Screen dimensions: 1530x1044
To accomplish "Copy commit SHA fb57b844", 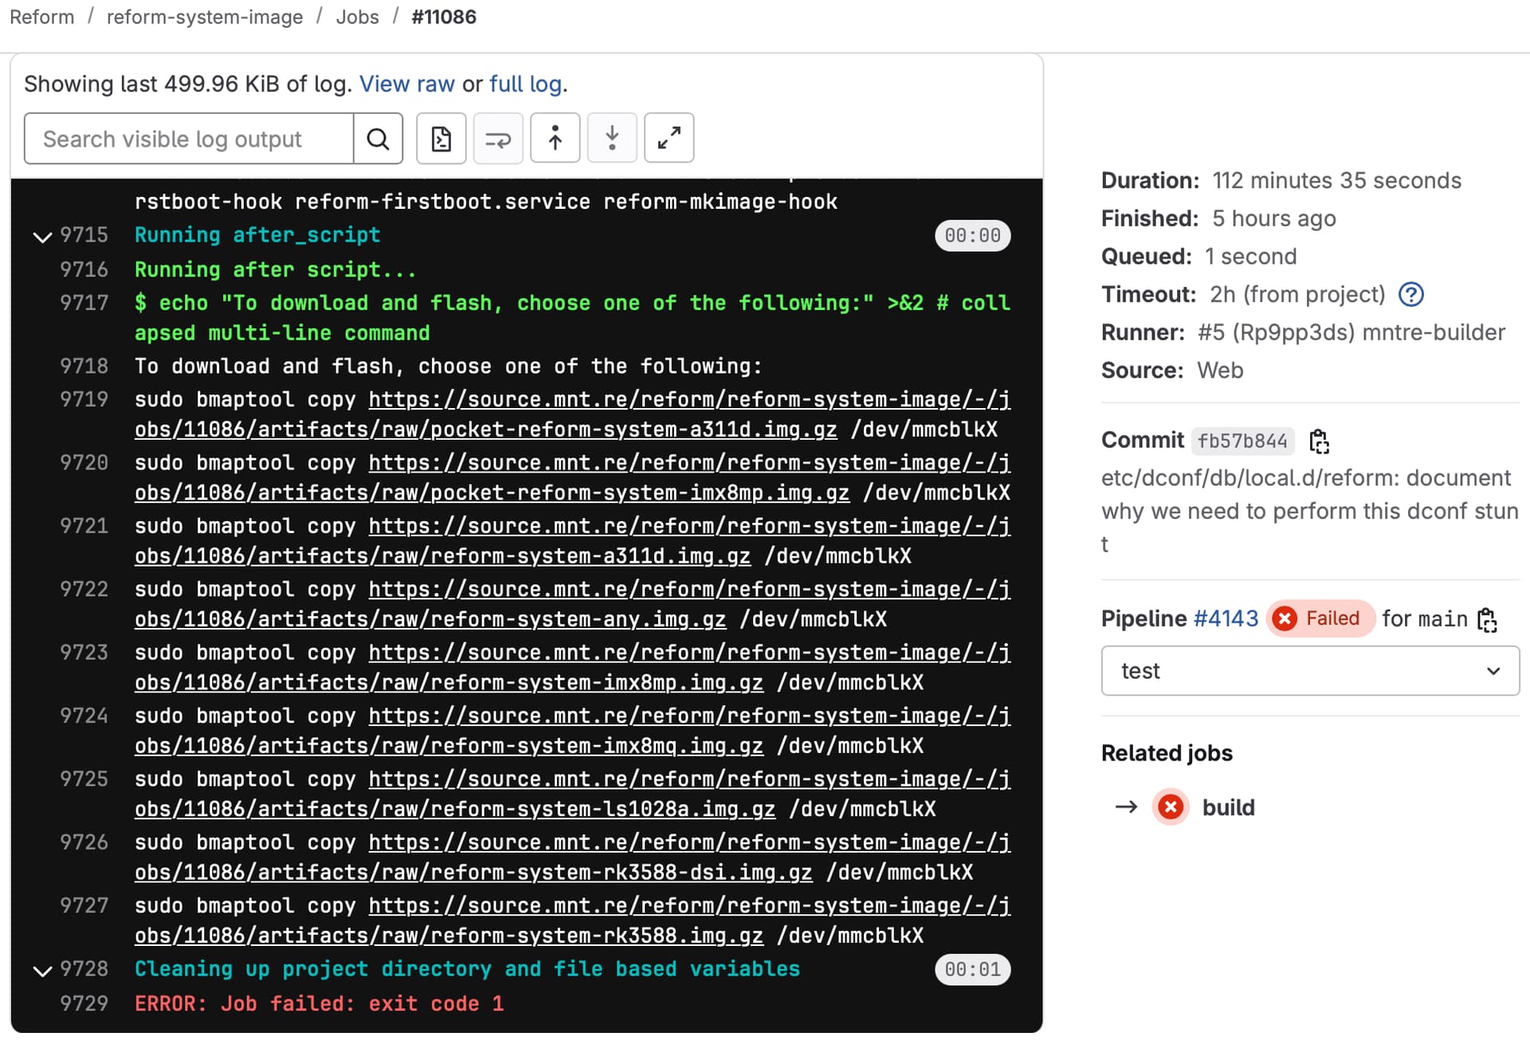I will 1319,441.
